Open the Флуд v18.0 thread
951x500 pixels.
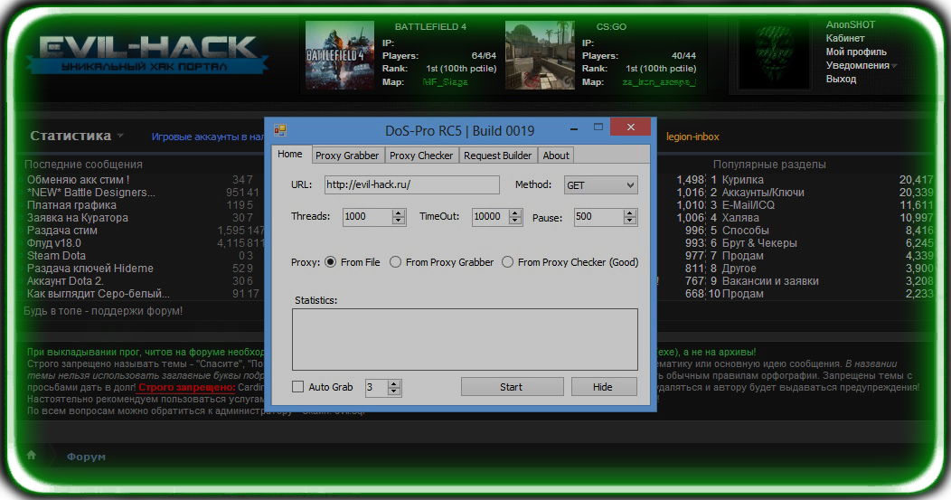(x=54, y=243)
